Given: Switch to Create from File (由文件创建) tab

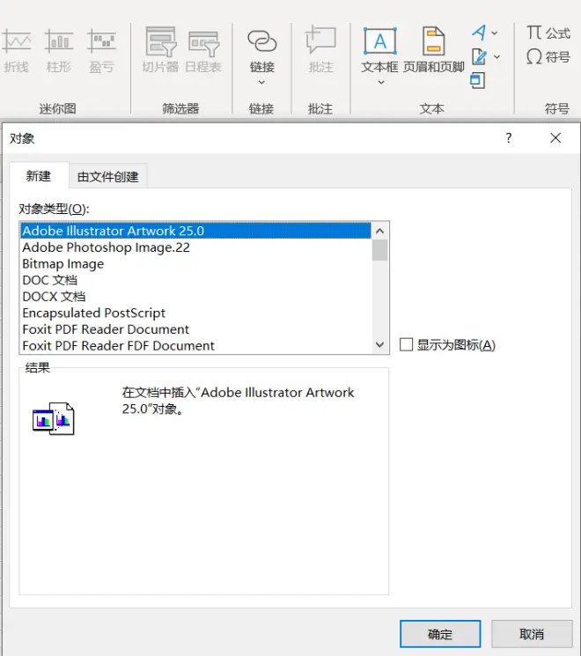Looking at the screenshot, I should tap(108, 177).
